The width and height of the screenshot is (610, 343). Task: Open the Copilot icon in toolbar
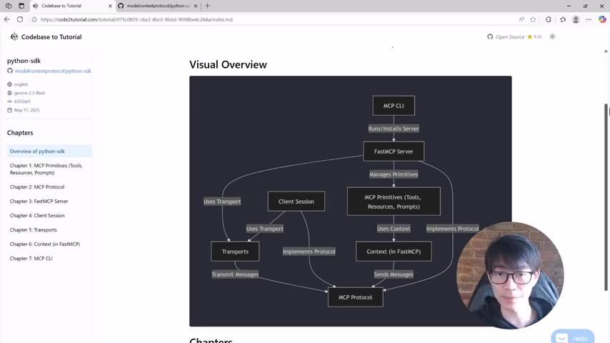(x=602, y=19)
